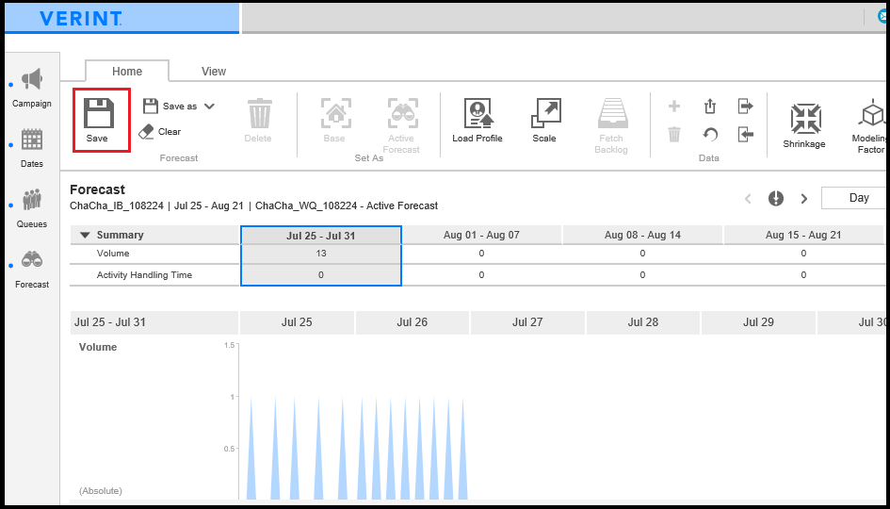Collapse the Summary section triangle
The image size is (890, 509).
point(85,235)
